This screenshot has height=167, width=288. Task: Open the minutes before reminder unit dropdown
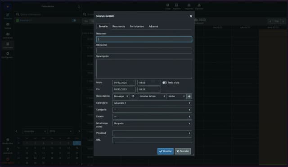pos(152,96)
